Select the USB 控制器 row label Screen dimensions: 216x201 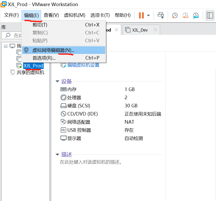click(79, 130)
